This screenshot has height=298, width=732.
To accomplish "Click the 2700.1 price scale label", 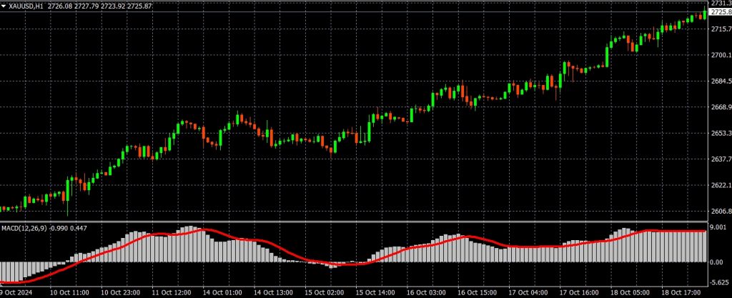I will 720,55.
